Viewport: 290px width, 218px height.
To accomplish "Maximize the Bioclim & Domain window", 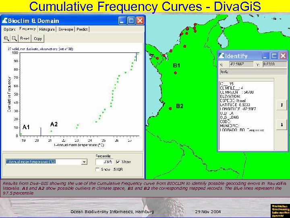I will pyautogui.click(x=131, y=21).
